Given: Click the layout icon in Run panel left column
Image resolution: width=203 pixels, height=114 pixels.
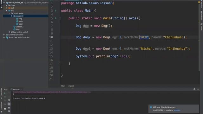Looking at the screenshot, I should tap(5, 109).
